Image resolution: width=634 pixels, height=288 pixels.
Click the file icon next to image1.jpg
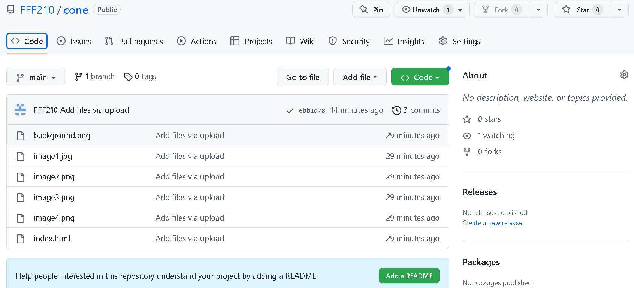pos(21,156)
